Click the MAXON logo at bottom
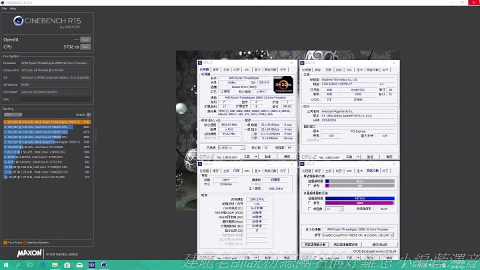 point(29,253)
